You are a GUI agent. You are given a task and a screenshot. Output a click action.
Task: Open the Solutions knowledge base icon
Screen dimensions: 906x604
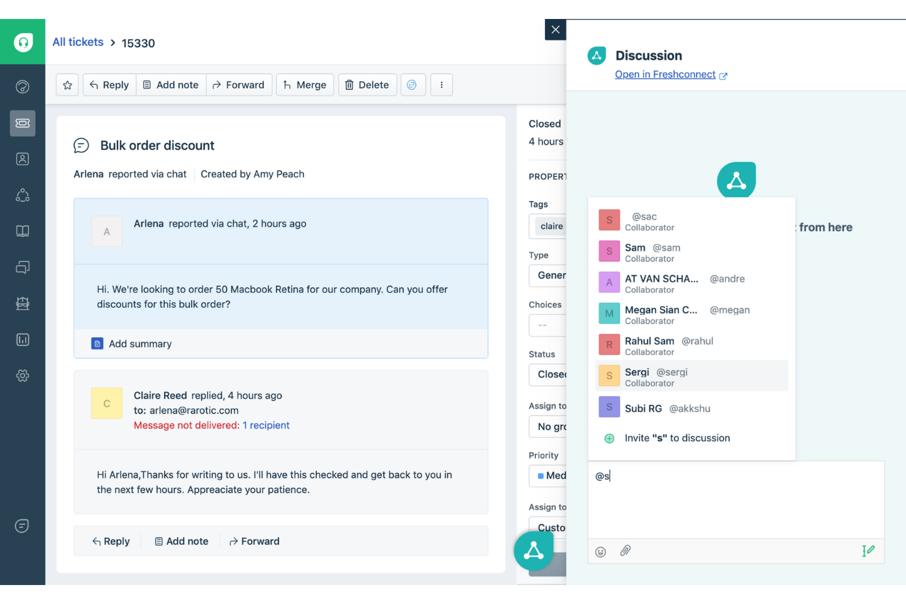click(23, 231)
